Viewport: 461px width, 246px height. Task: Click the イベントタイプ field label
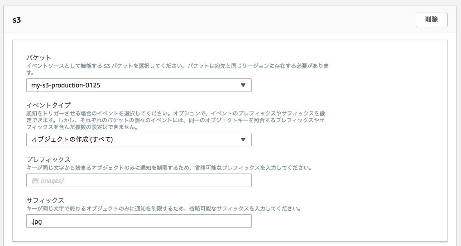(48, 105)
